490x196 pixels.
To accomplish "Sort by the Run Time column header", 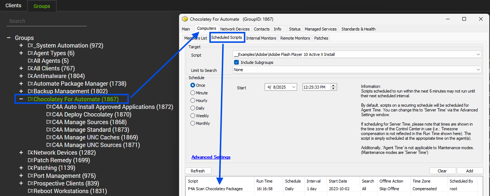I will pos(269,181).
